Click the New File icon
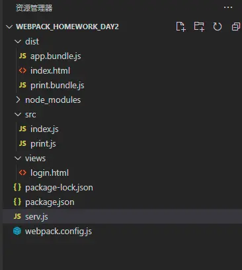This screenshot has width=242, height=270. [181, 27]
